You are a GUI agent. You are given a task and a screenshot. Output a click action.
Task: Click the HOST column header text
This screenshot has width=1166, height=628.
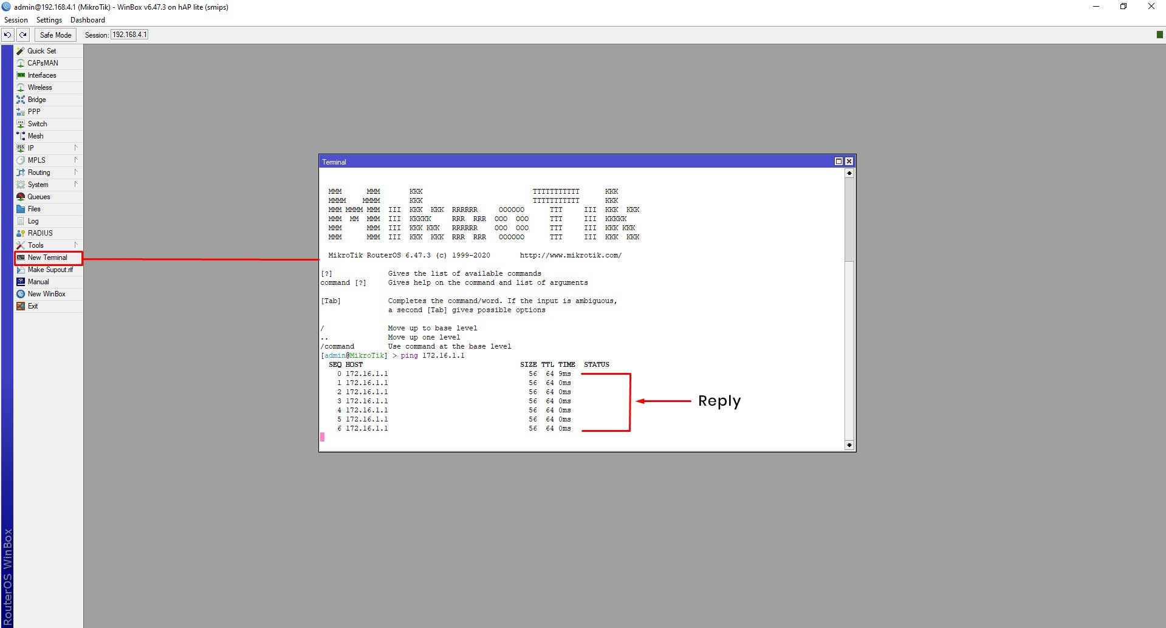[x=354, y=365]
